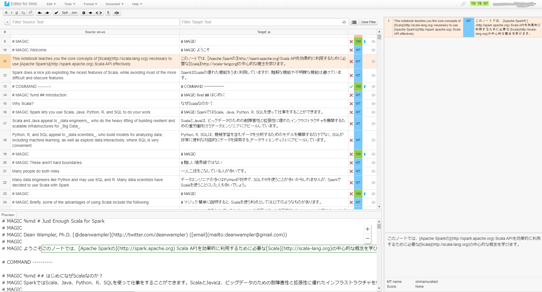Click the blue propagate arrow on segment 13
This screenshot has height=292, width=542.
tap(365, 87)
